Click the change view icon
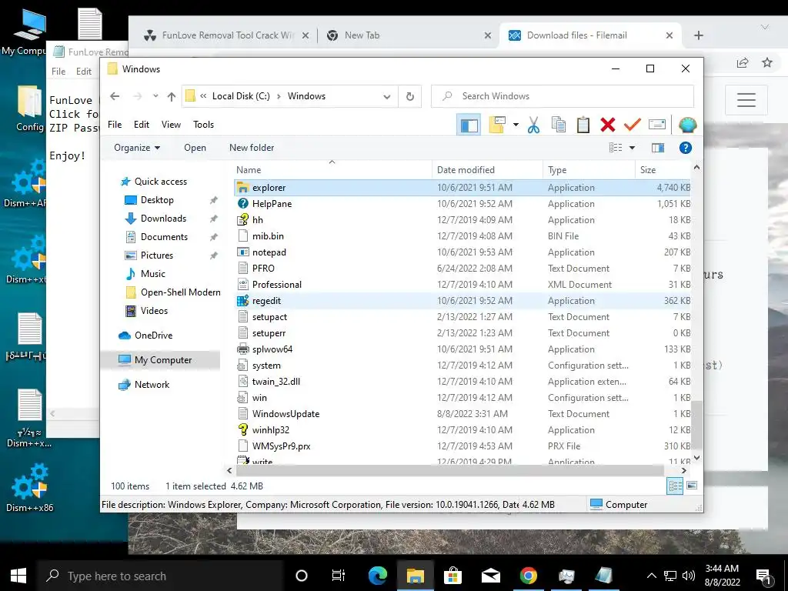The width and height of the screenshot is (788, 591). (616, 148)
